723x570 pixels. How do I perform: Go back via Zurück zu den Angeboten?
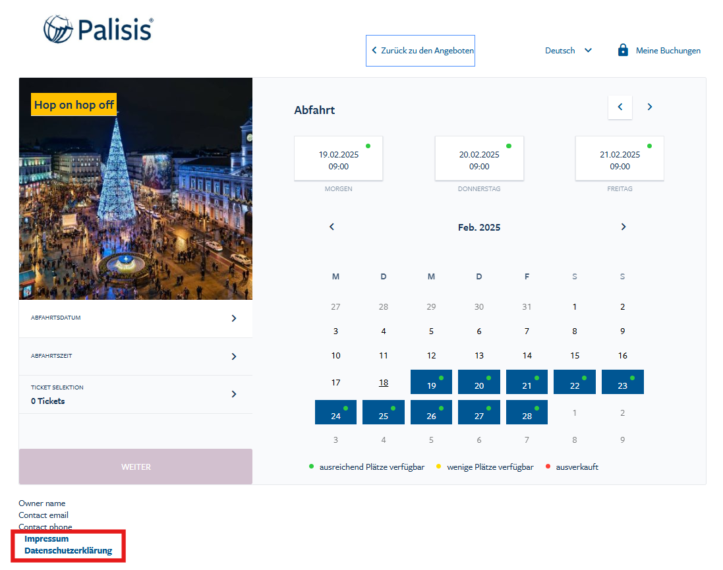[420, 51]
